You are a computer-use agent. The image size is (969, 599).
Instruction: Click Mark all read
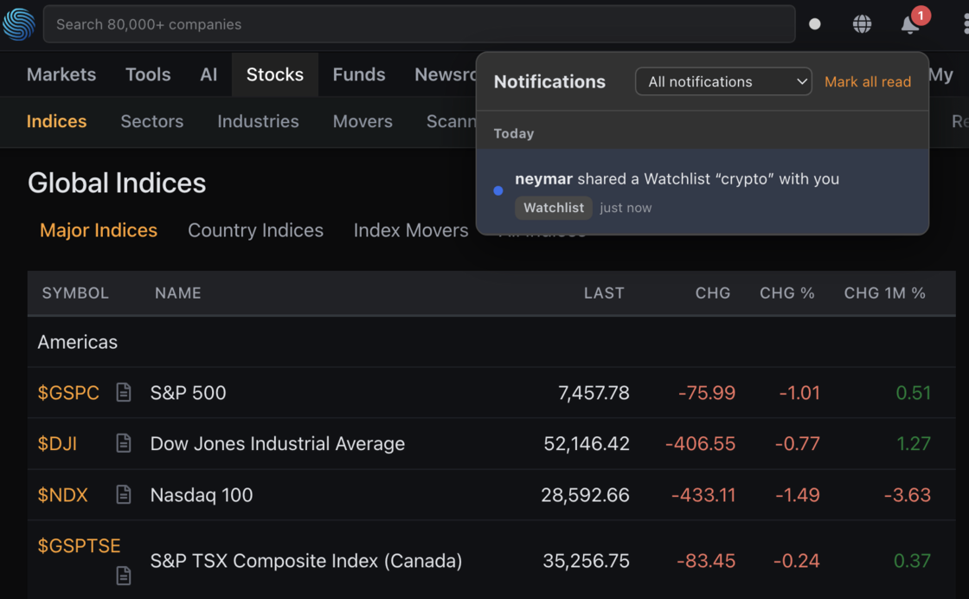pos(868,81)
